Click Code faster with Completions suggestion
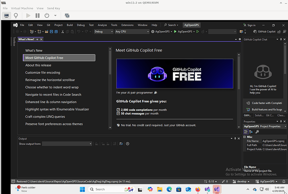Screen dimensions: 288x194 [x=264, y=103]
